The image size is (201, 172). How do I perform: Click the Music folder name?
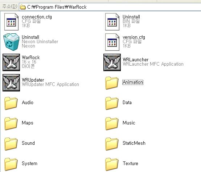click(x=129, y=123)
